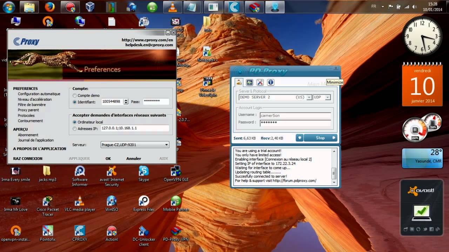Click the PD-Proxy Username field
Viewport: 449px width, 252px height.
(x=295, y=115)
